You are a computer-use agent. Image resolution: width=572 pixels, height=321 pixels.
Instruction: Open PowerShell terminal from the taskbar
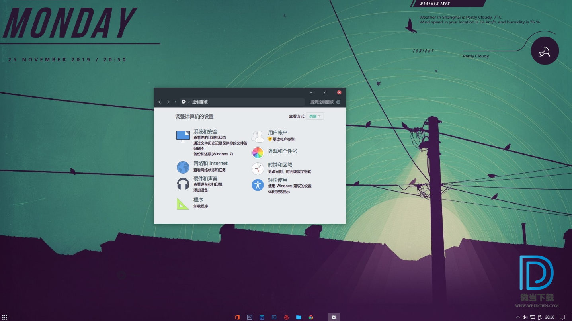click(274, 317)
